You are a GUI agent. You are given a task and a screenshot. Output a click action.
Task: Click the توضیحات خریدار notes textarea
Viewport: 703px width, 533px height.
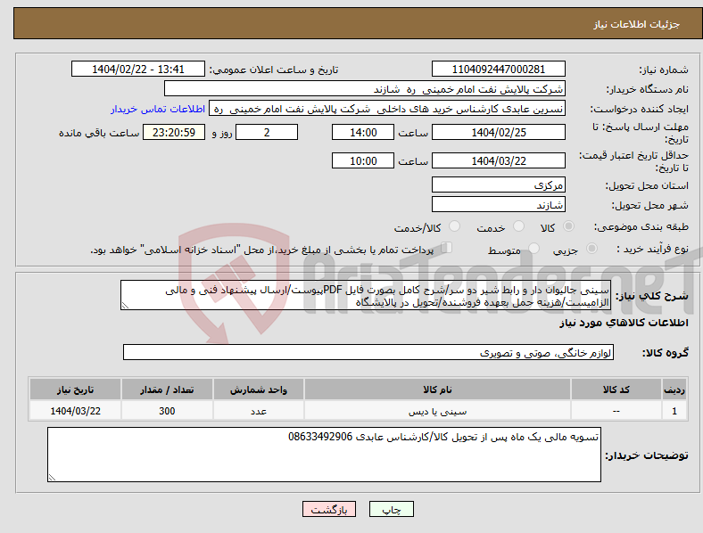point(324,455)
